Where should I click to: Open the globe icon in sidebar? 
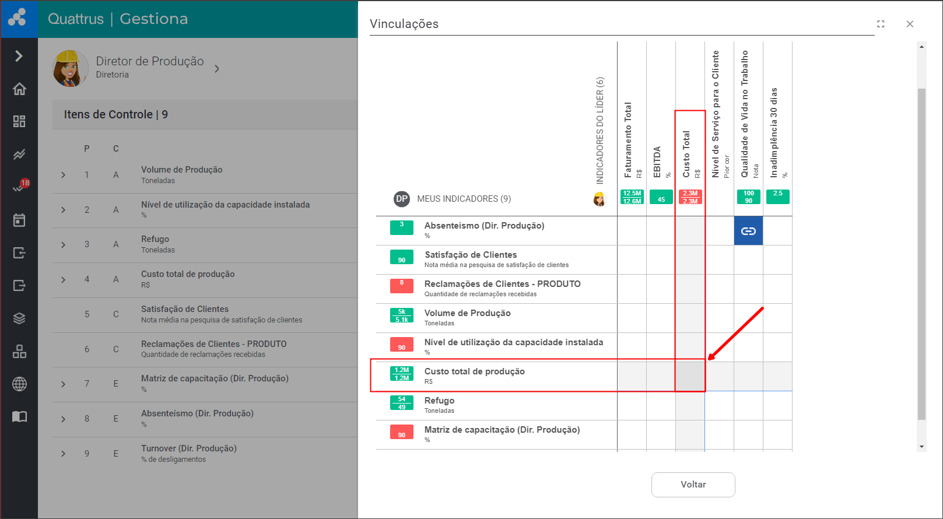pos(19,384)
